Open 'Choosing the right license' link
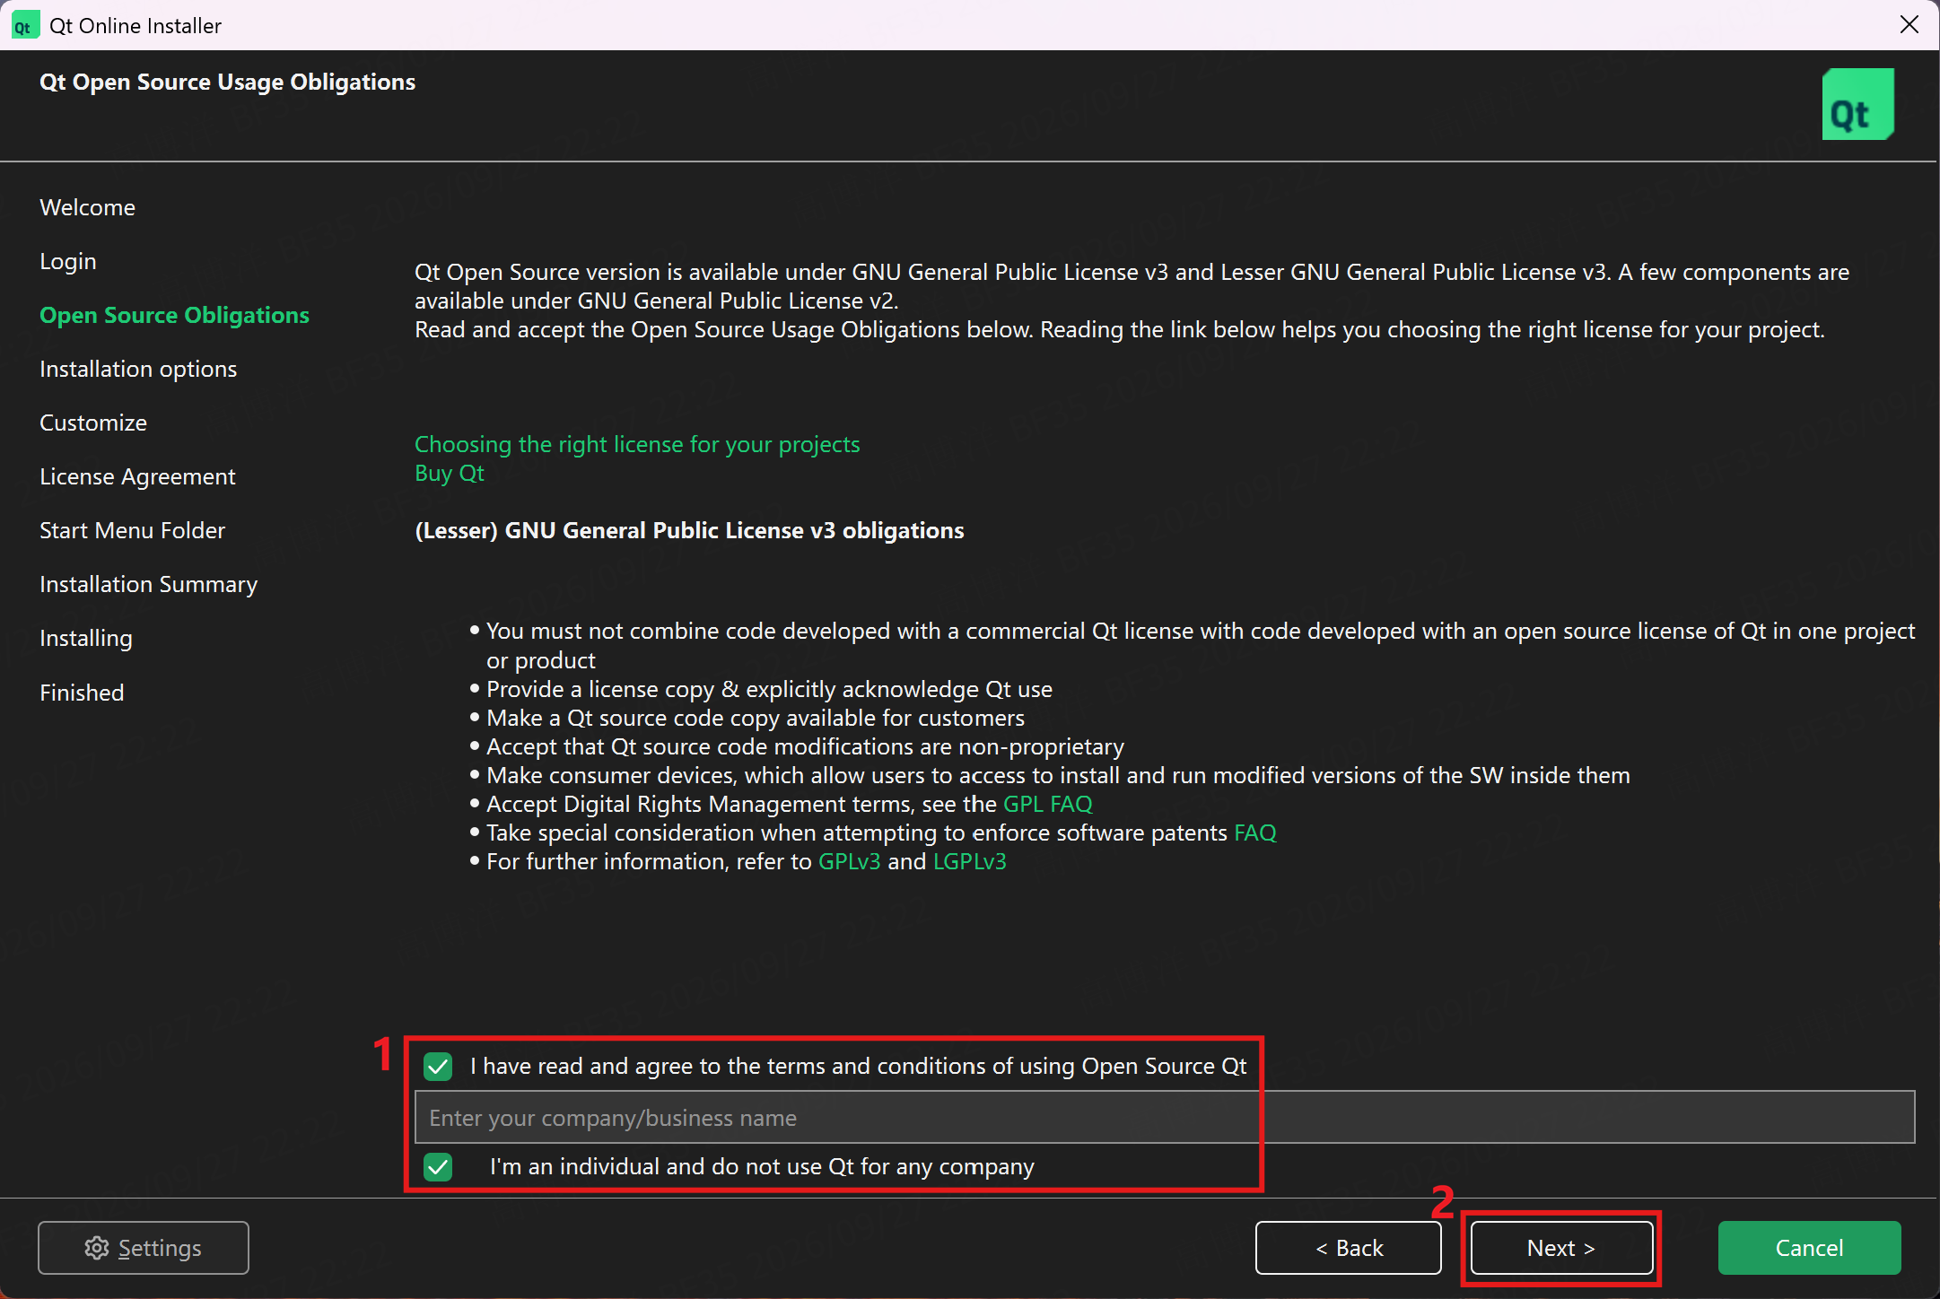This screenshot has width=1940, height=1299. click(637, 444)
